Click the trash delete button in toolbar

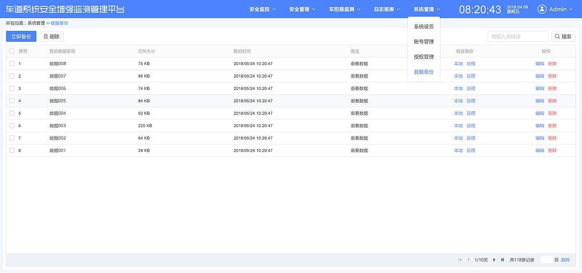coord(52,36)
